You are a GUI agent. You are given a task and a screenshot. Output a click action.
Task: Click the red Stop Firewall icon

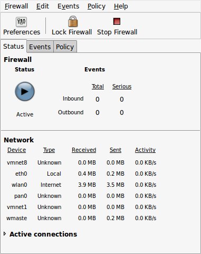tap(117, 21)
